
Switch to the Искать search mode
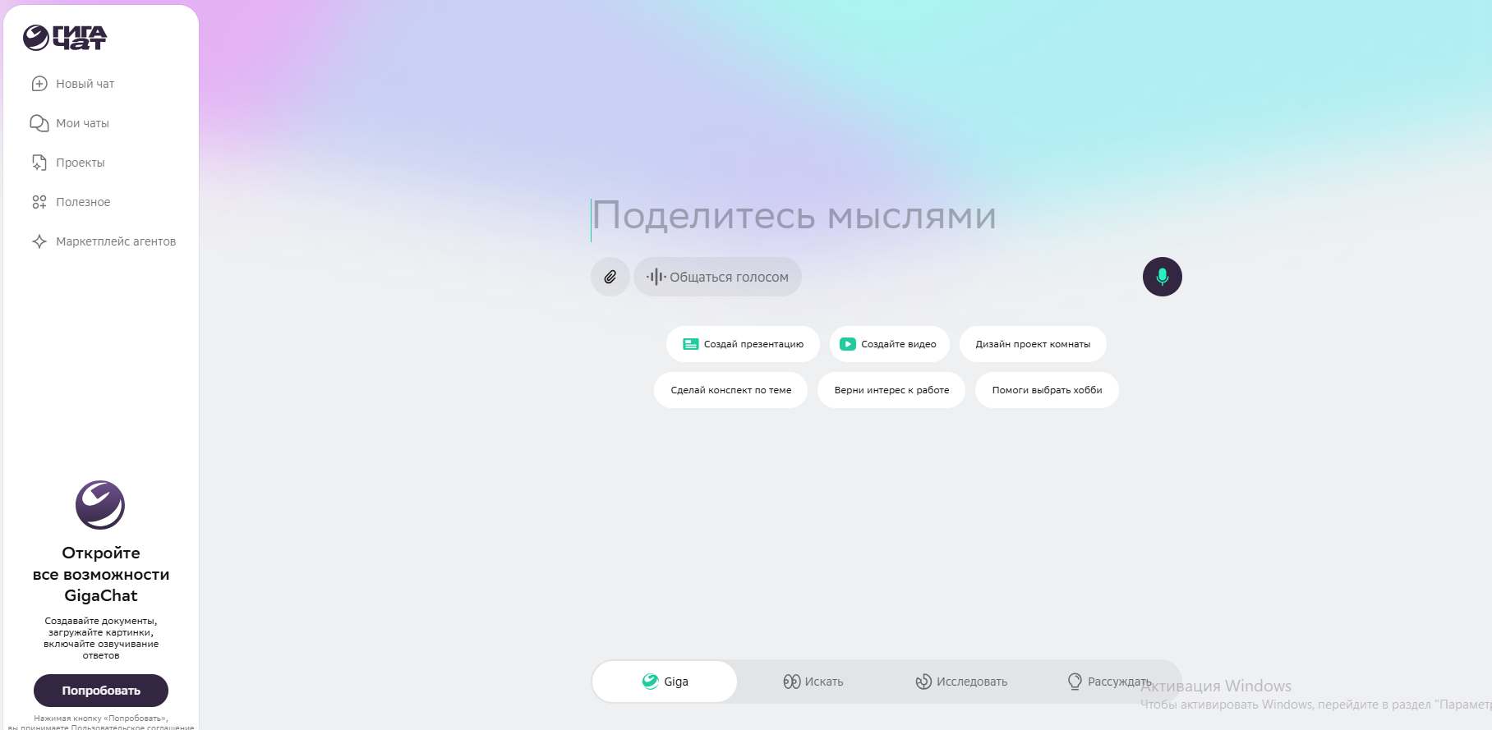click(x=813, y=682)
